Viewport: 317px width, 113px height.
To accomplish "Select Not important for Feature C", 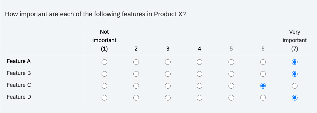I will tap(104, 86).
